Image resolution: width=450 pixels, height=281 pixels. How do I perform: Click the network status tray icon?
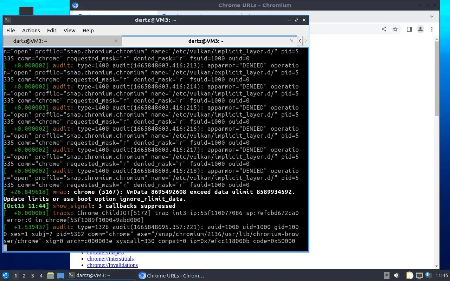[419, 276]
